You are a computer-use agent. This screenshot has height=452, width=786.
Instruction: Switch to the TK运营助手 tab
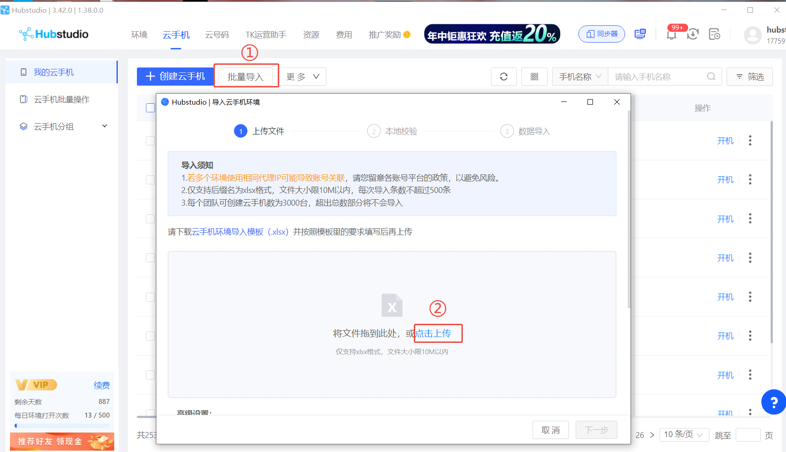pyautogui.click(x=266, y=35)
